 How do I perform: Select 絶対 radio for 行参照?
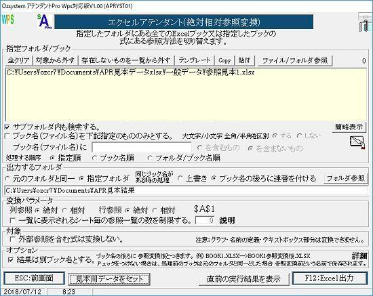pos(127,210)
